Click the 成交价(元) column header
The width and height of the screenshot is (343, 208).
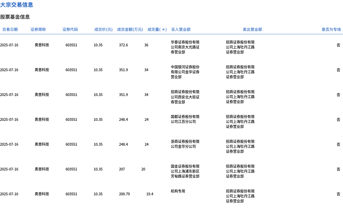(103, 30)
